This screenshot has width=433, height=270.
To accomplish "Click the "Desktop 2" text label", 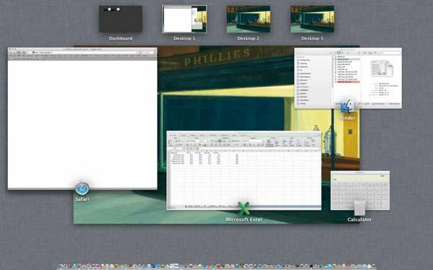I will tap(248, 38).
